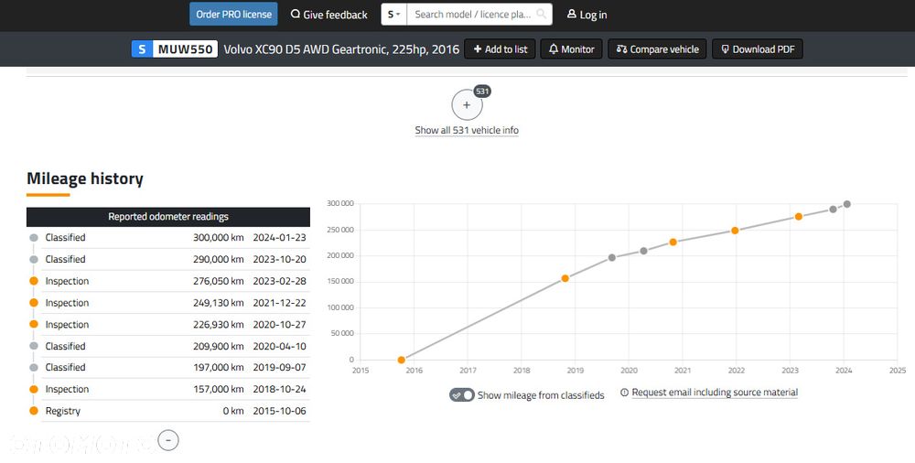Select the Classified row dated 2024-01-23

(168, 238)
